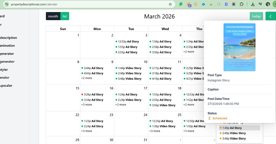Screen dimensions: 276x144
Task: Open the 1:55p Ad Story on March 3
Action: 126,47
